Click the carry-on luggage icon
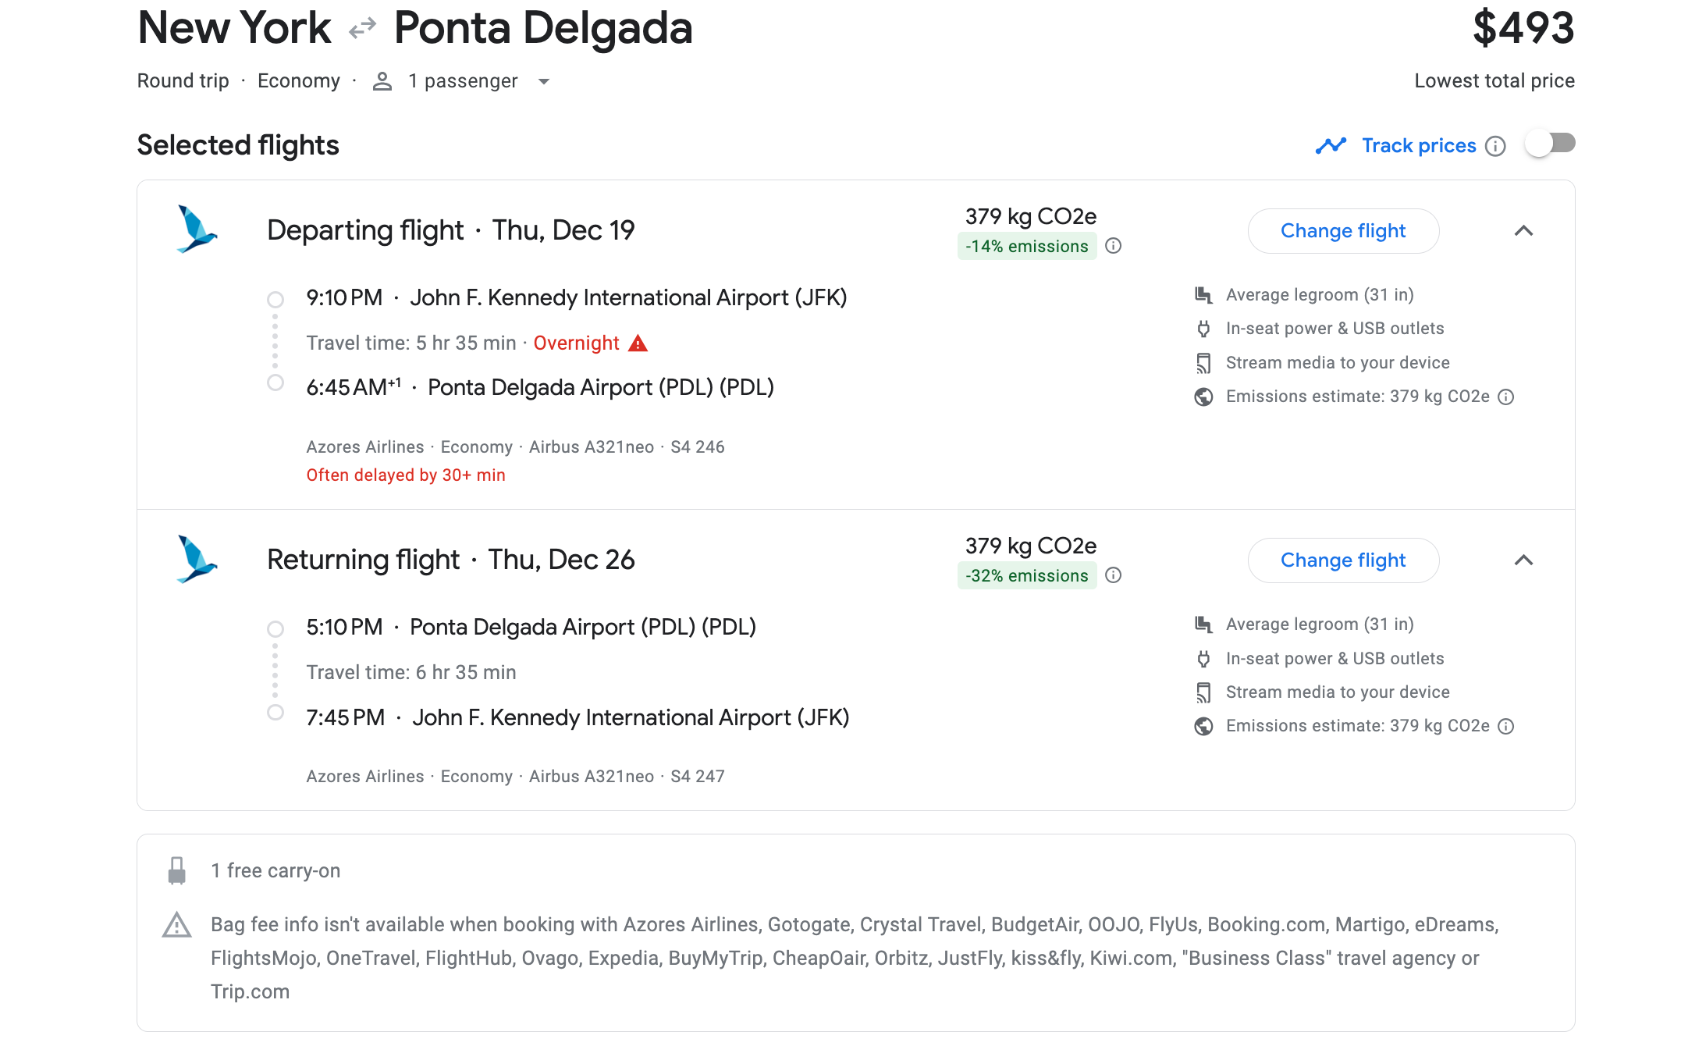 click(x=177, y=870)
